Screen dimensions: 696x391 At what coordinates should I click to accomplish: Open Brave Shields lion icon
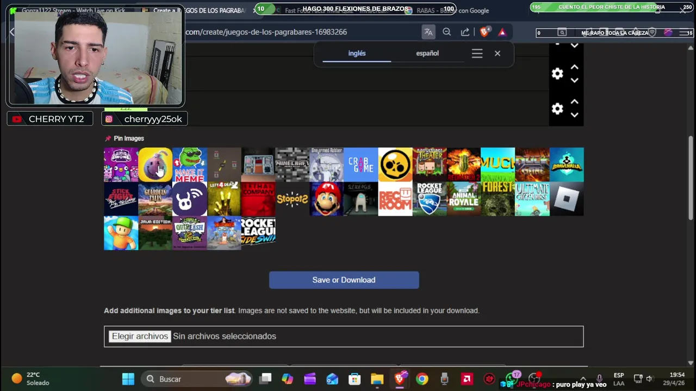pyautogui.click(x=484, y=32)
